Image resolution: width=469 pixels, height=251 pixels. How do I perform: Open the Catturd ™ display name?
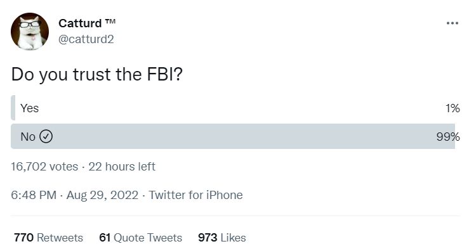[87, 23]
